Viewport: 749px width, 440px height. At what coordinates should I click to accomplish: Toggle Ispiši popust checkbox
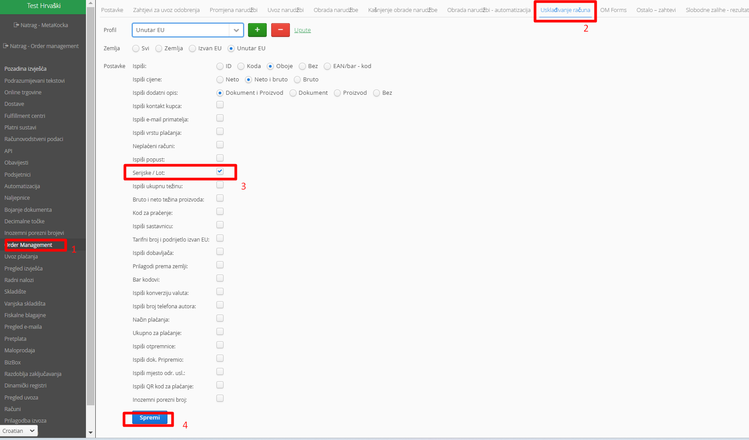tap(220, 158)
